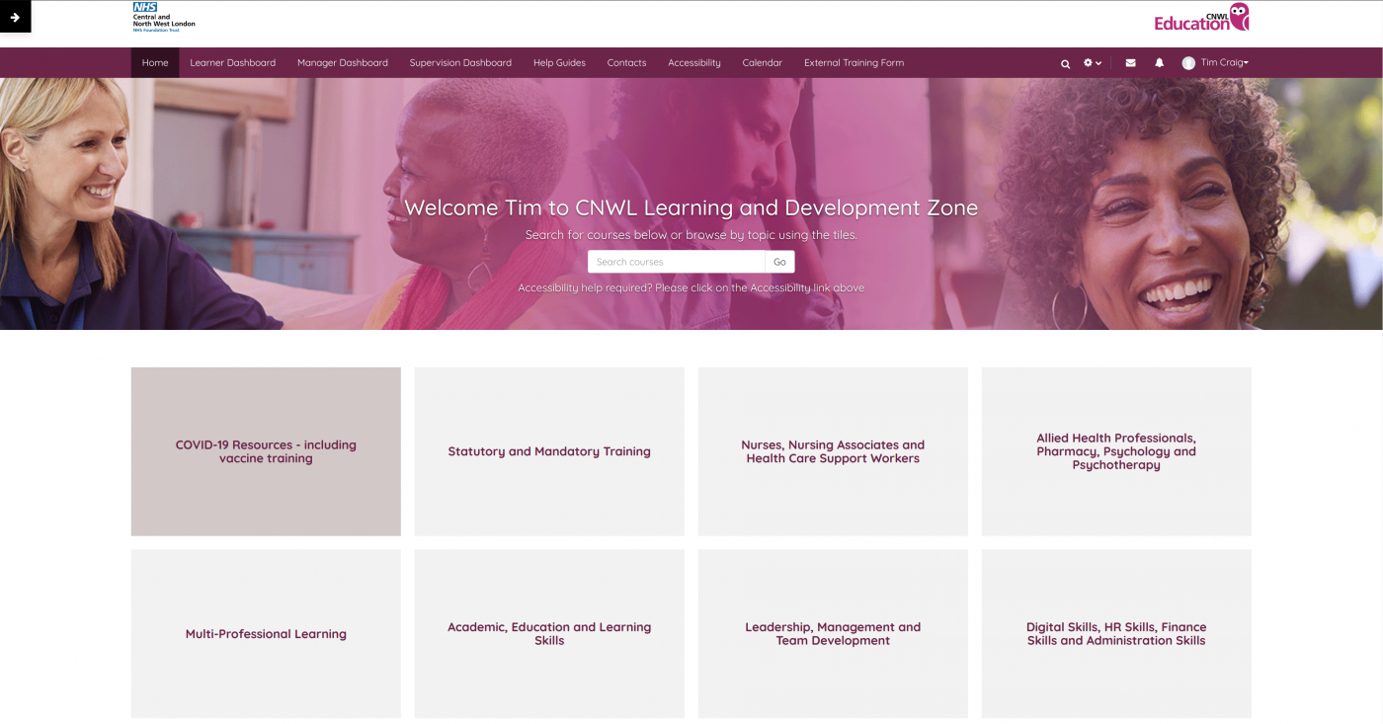Open Statutory and Mandatory Training tile
This screenshot has height=724, width=1383.
pyautogui.click(x=549, y=451)
